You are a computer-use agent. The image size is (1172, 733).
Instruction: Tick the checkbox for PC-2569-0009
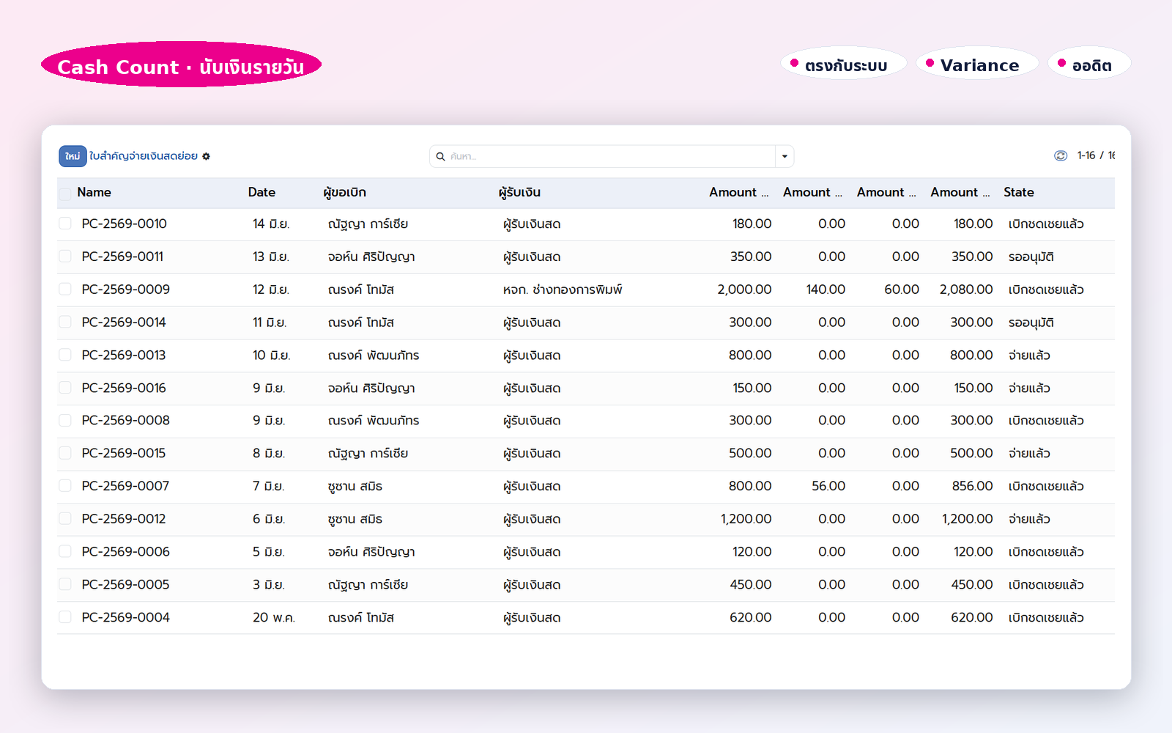[x=65, y=289]
